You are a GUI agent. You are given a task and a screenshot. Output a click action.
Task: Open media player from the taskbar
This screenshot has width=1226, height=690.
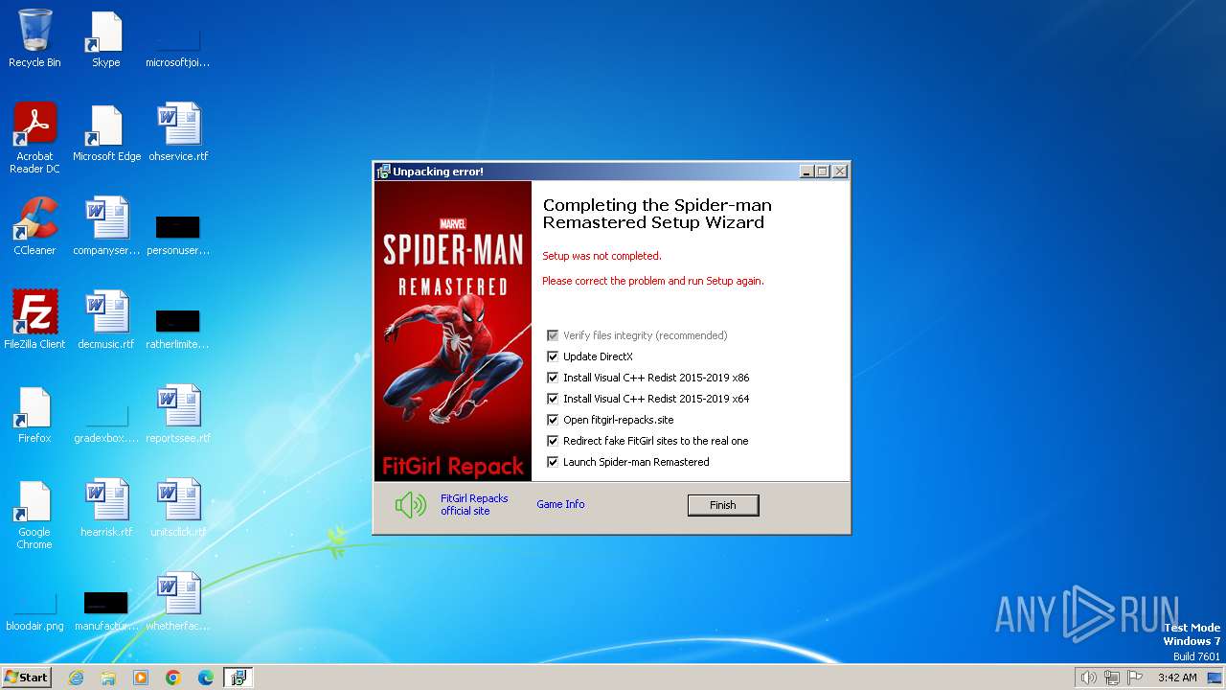pyautogui.click(x=141, y=678)
